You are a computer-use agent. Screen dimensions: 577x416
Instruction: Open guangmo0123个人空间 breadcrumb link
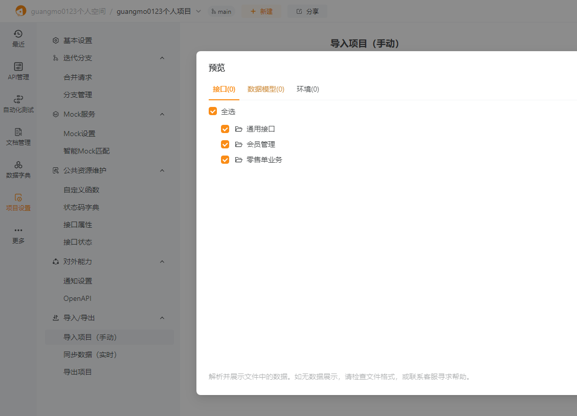click(x=68, y=11)
